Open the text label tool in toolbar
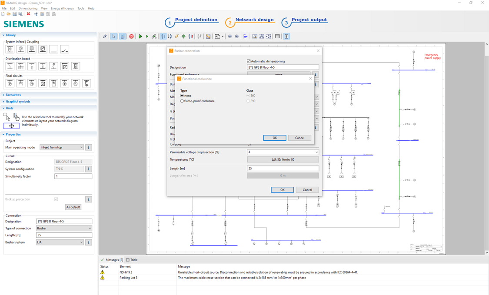This screenshot has width=489, height=295. (218, 36)
